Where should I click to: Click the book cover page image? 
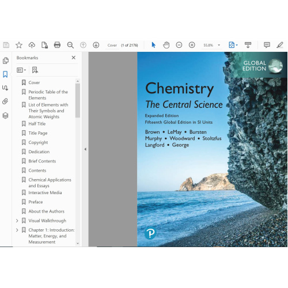212,149
